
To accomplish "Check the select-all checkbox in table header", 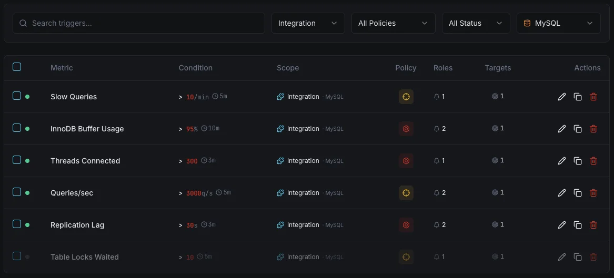I will point(17,67).
